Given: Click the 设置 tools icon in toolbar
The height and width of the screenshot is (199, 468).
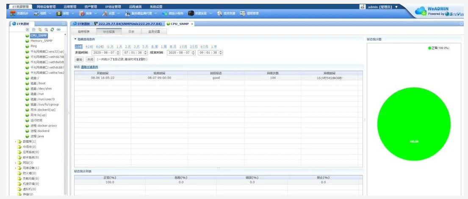Looking at the screenshot, I should click(105, 14).
